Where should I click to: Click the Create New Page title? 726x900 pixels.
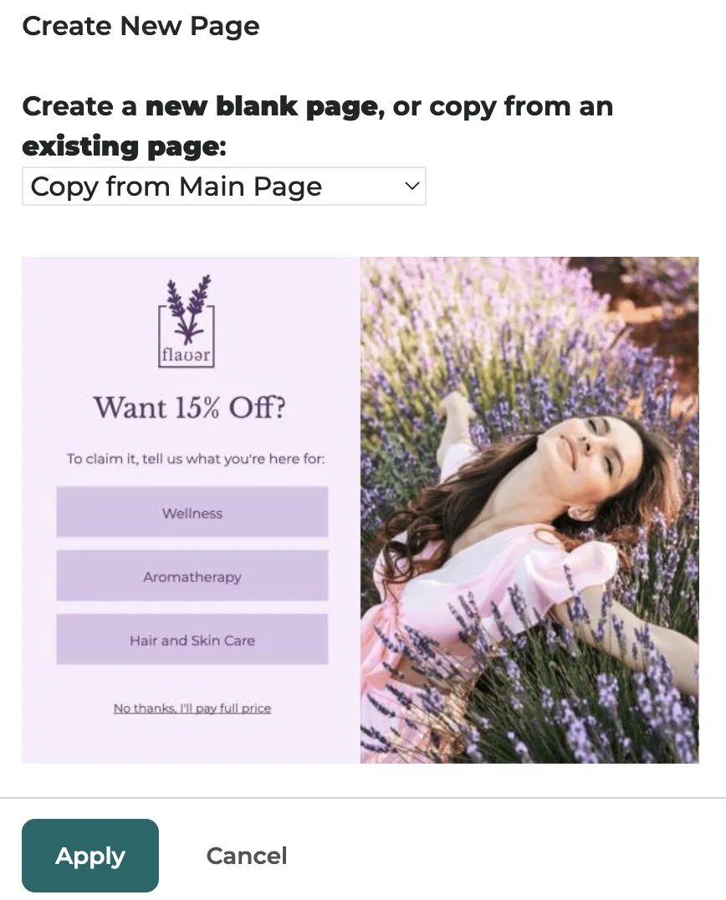141,26
